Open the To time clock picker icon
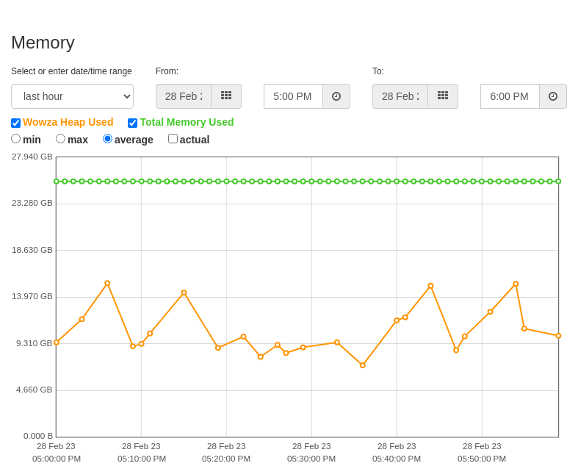The width and height of the screenshot is (578, 466). coord(553,96)
